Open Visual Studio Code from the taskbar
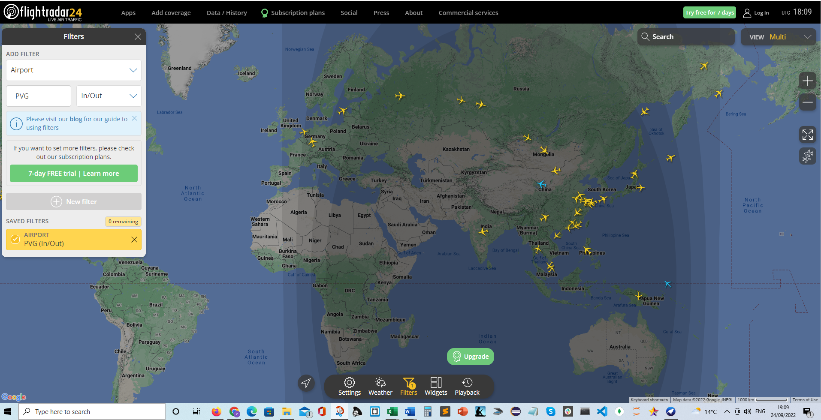Image resolution: width=821 pixels, height=420 pixels. (x=602, y=412)
